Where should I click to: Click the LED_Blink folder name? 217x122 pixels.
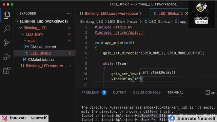35,34
